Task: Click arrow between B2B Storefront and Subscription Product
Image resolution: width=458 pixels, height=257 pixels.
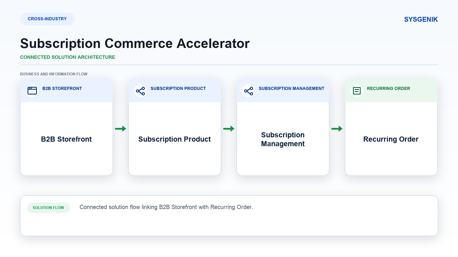Action: 121,128
